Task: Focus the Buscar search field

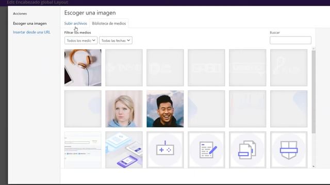Action: [x=290, y=40]
